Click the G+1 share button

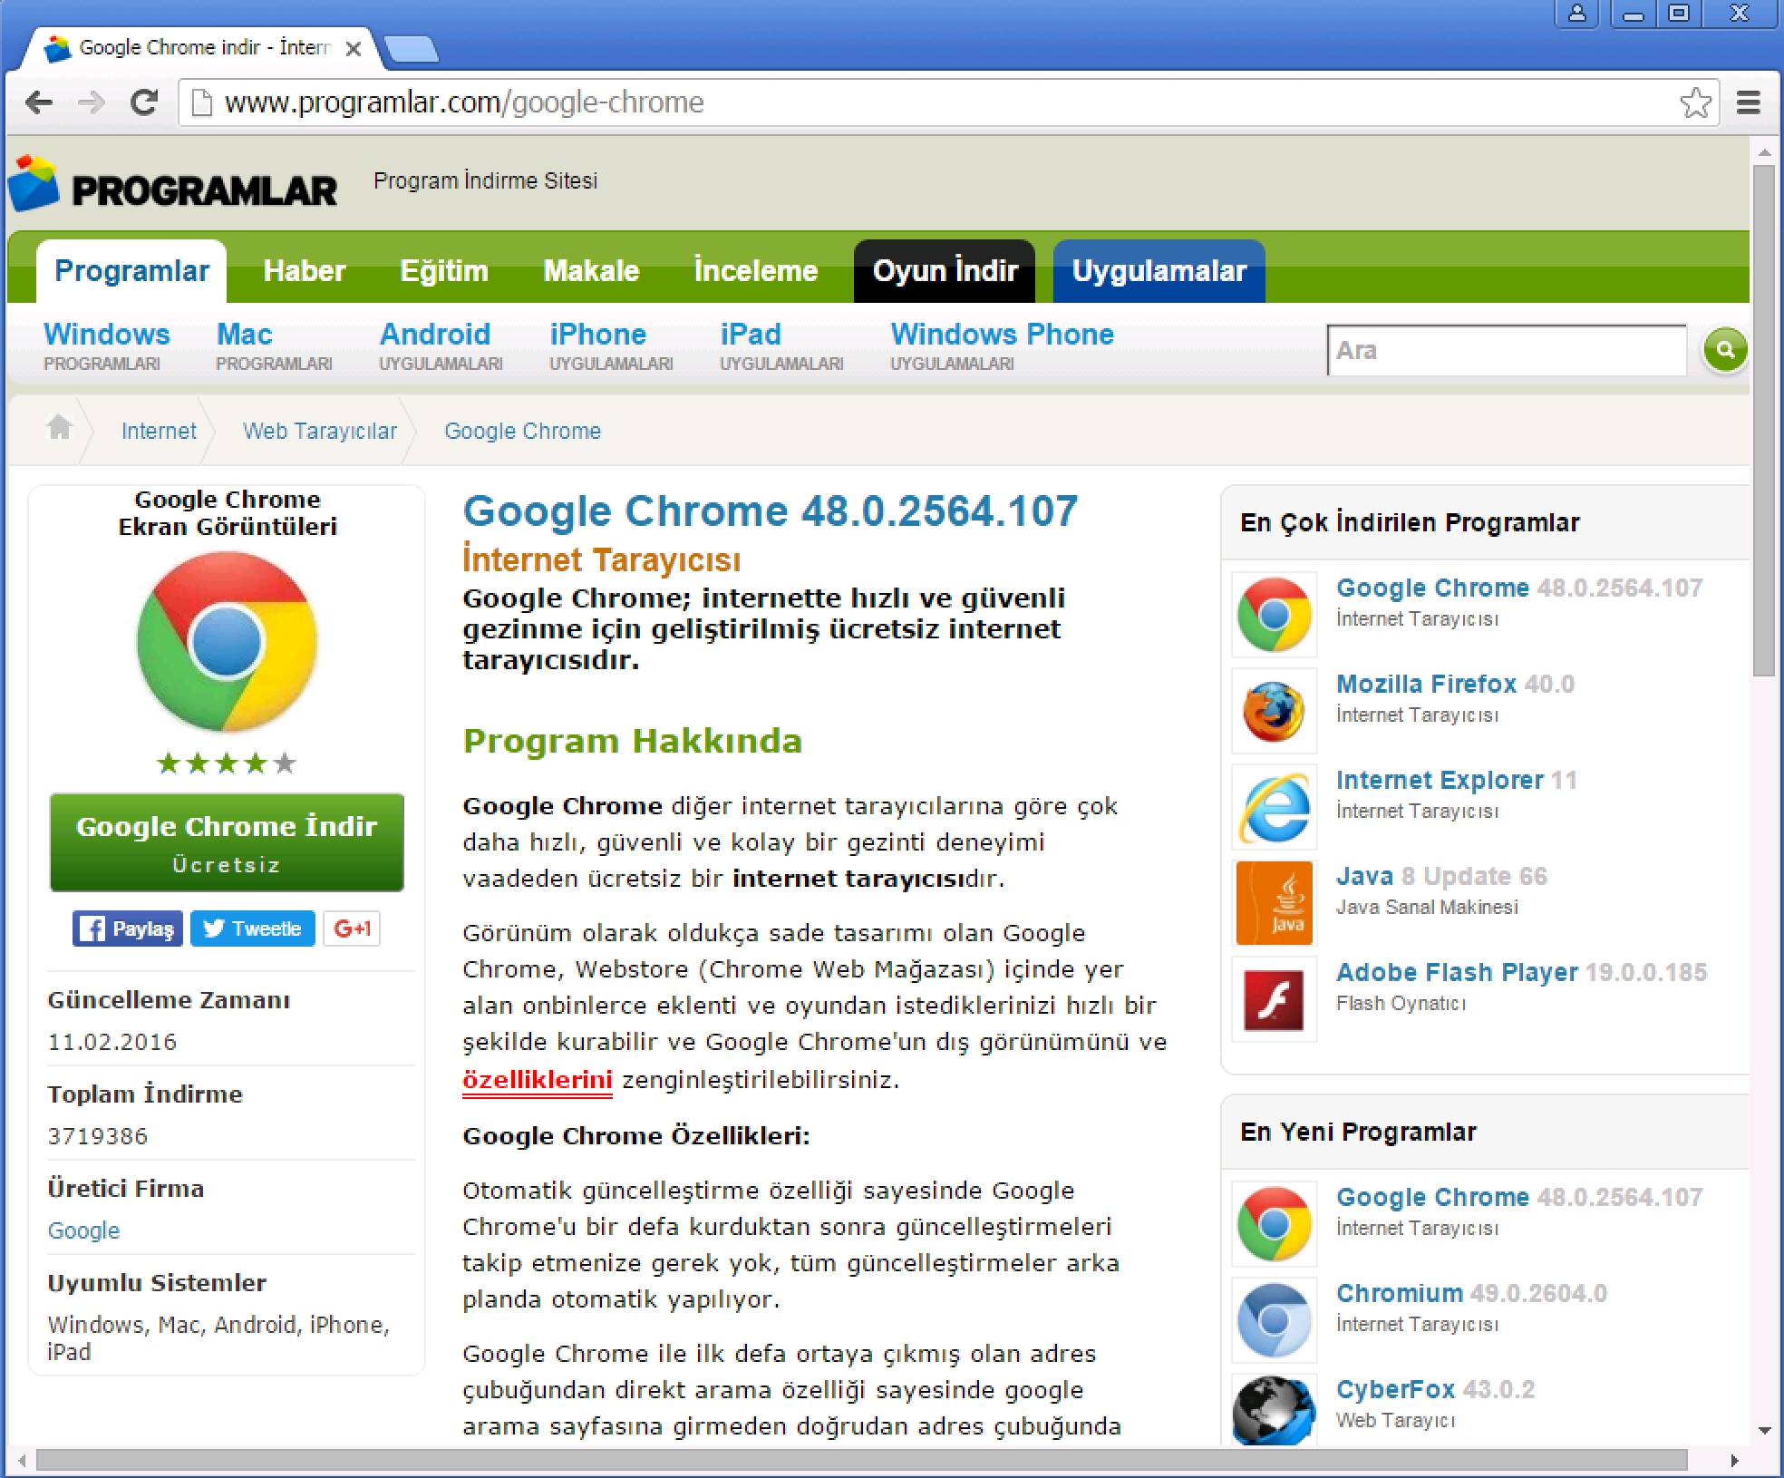352,929
